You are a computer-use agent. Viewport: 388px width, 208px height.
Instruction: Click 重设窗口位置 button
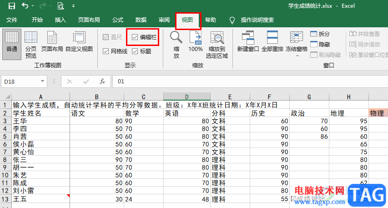pos(368,55)
